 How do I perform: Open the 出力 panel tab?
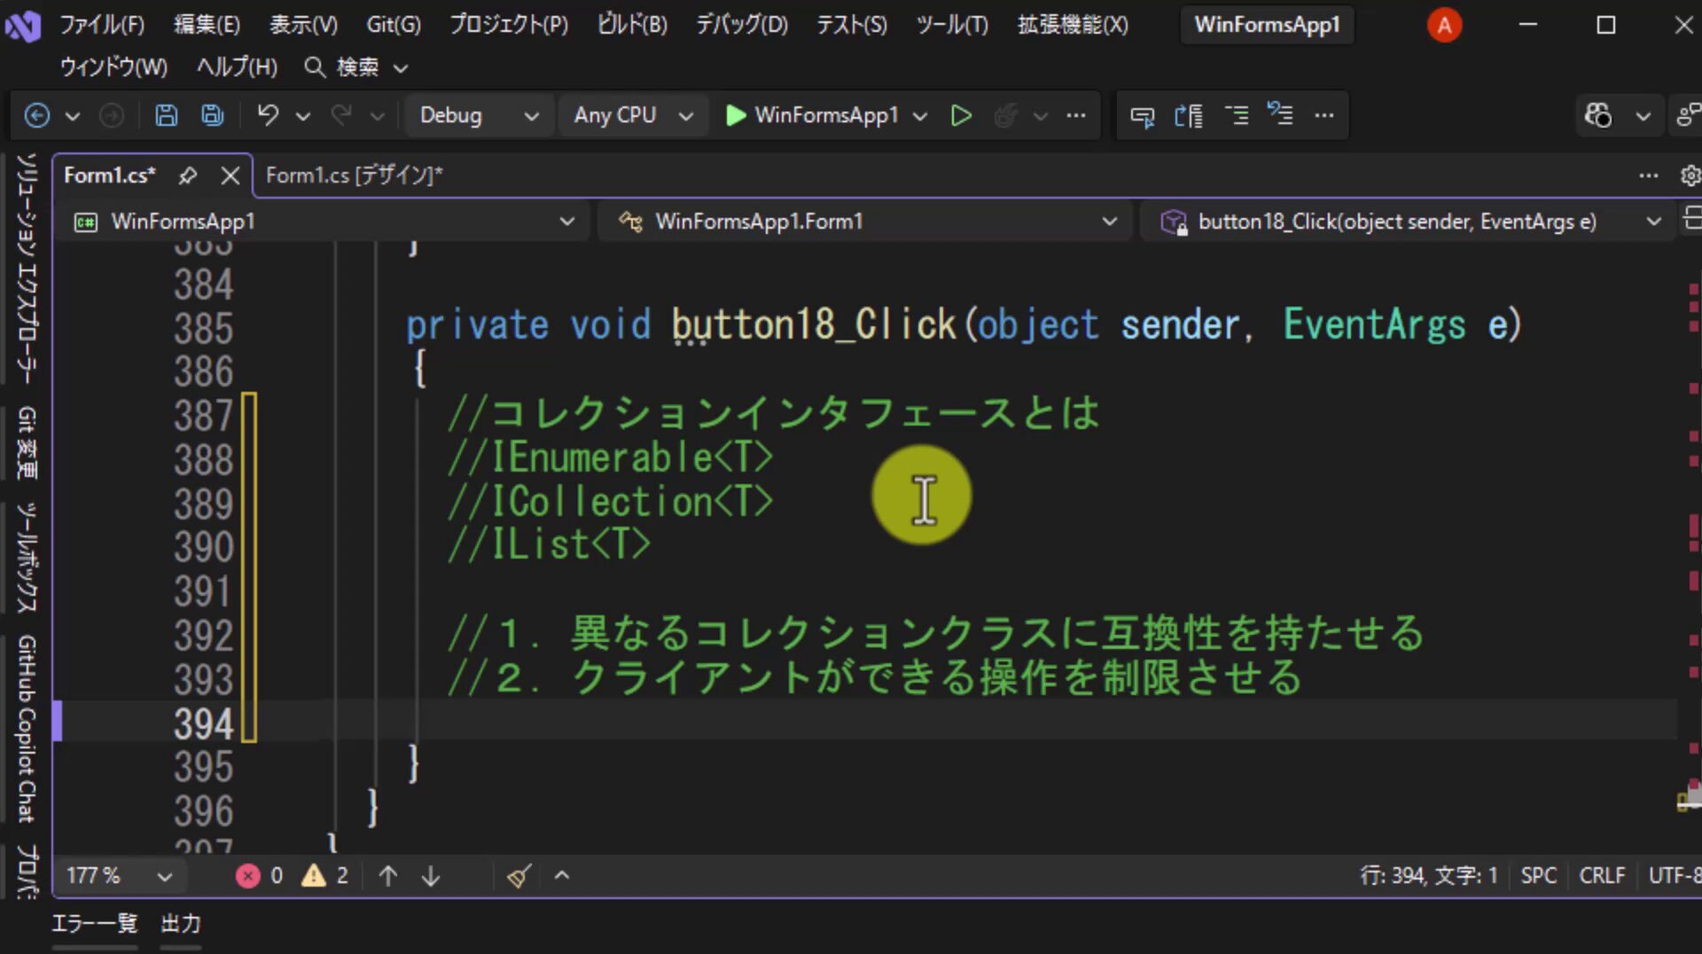[x=181, y=924]
